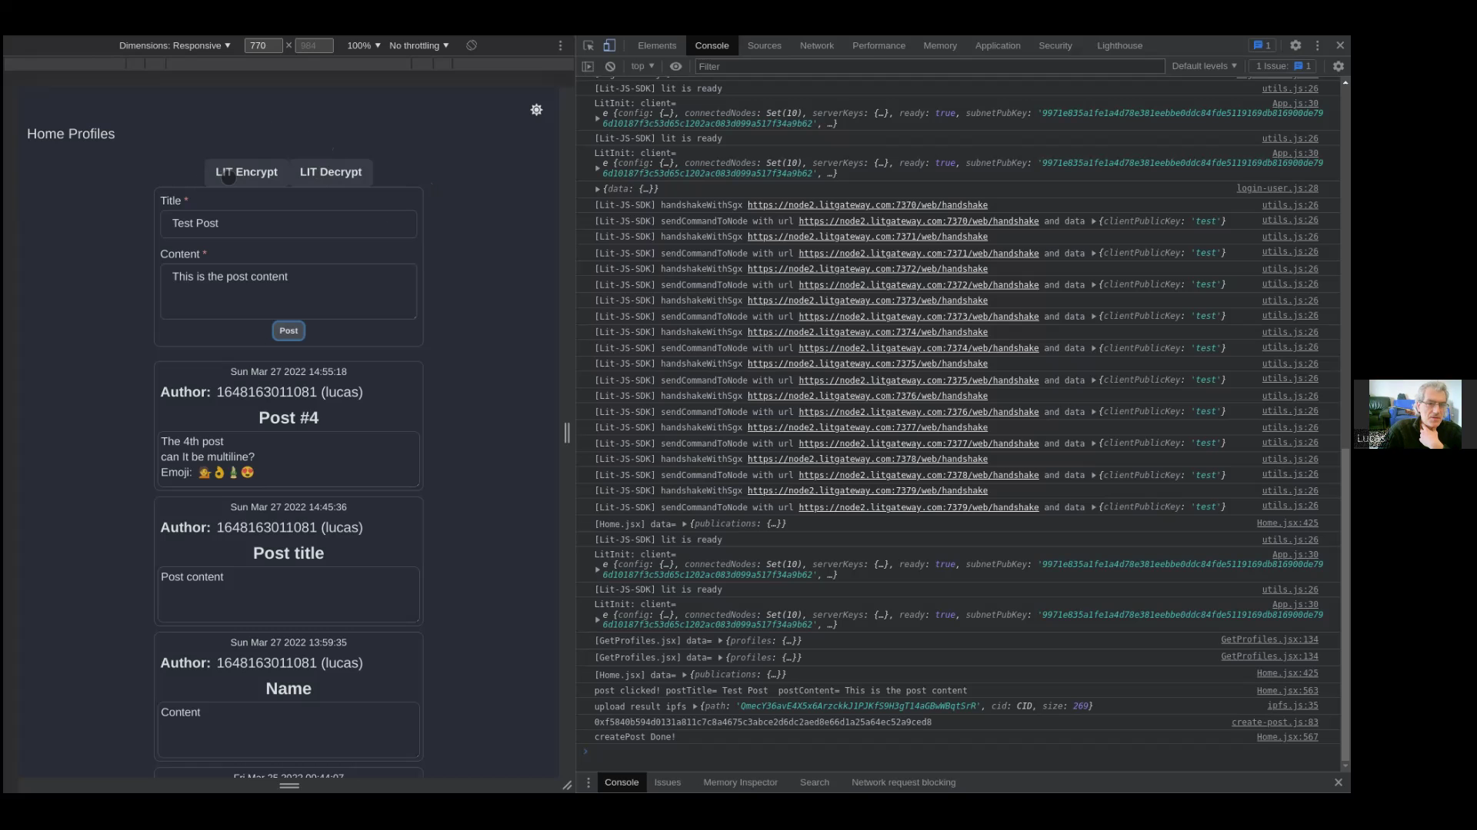The width and height of the screenshot is (1477, 830).
Task: Select the drawer Issues tab
Action: point(667,782)
